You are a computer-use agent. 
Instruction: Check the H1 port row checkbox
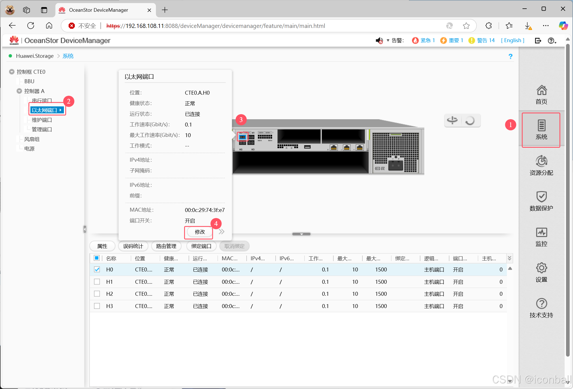click(97, 282)
